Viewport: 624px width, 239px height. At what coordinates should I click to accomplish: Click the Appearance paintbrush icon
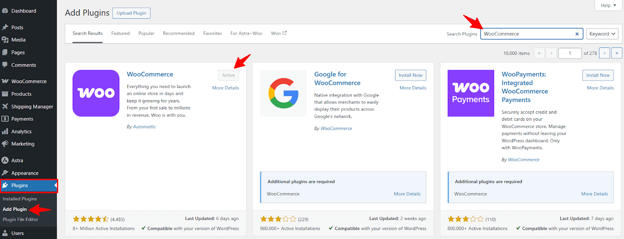pos(5,173)
